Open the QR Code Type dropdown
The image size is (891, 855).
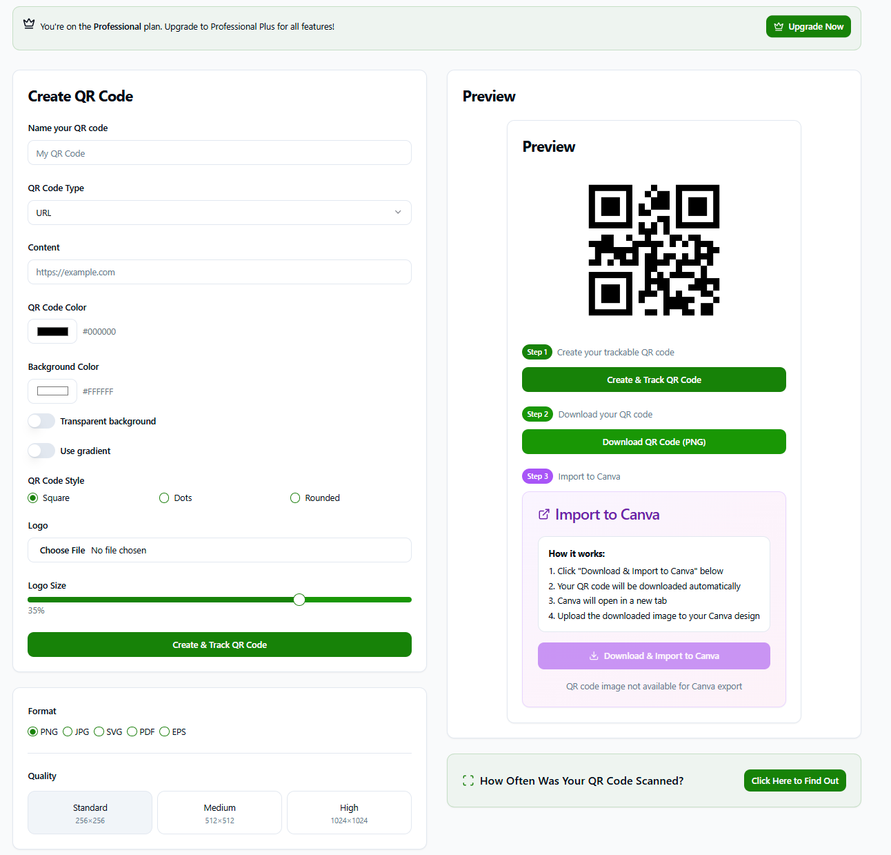[x=219, y=213]
